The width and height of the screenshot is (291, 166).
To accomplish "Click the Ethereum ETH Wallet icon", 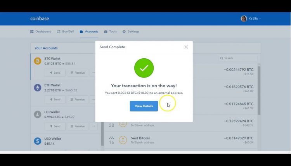I will coord(38,88).
